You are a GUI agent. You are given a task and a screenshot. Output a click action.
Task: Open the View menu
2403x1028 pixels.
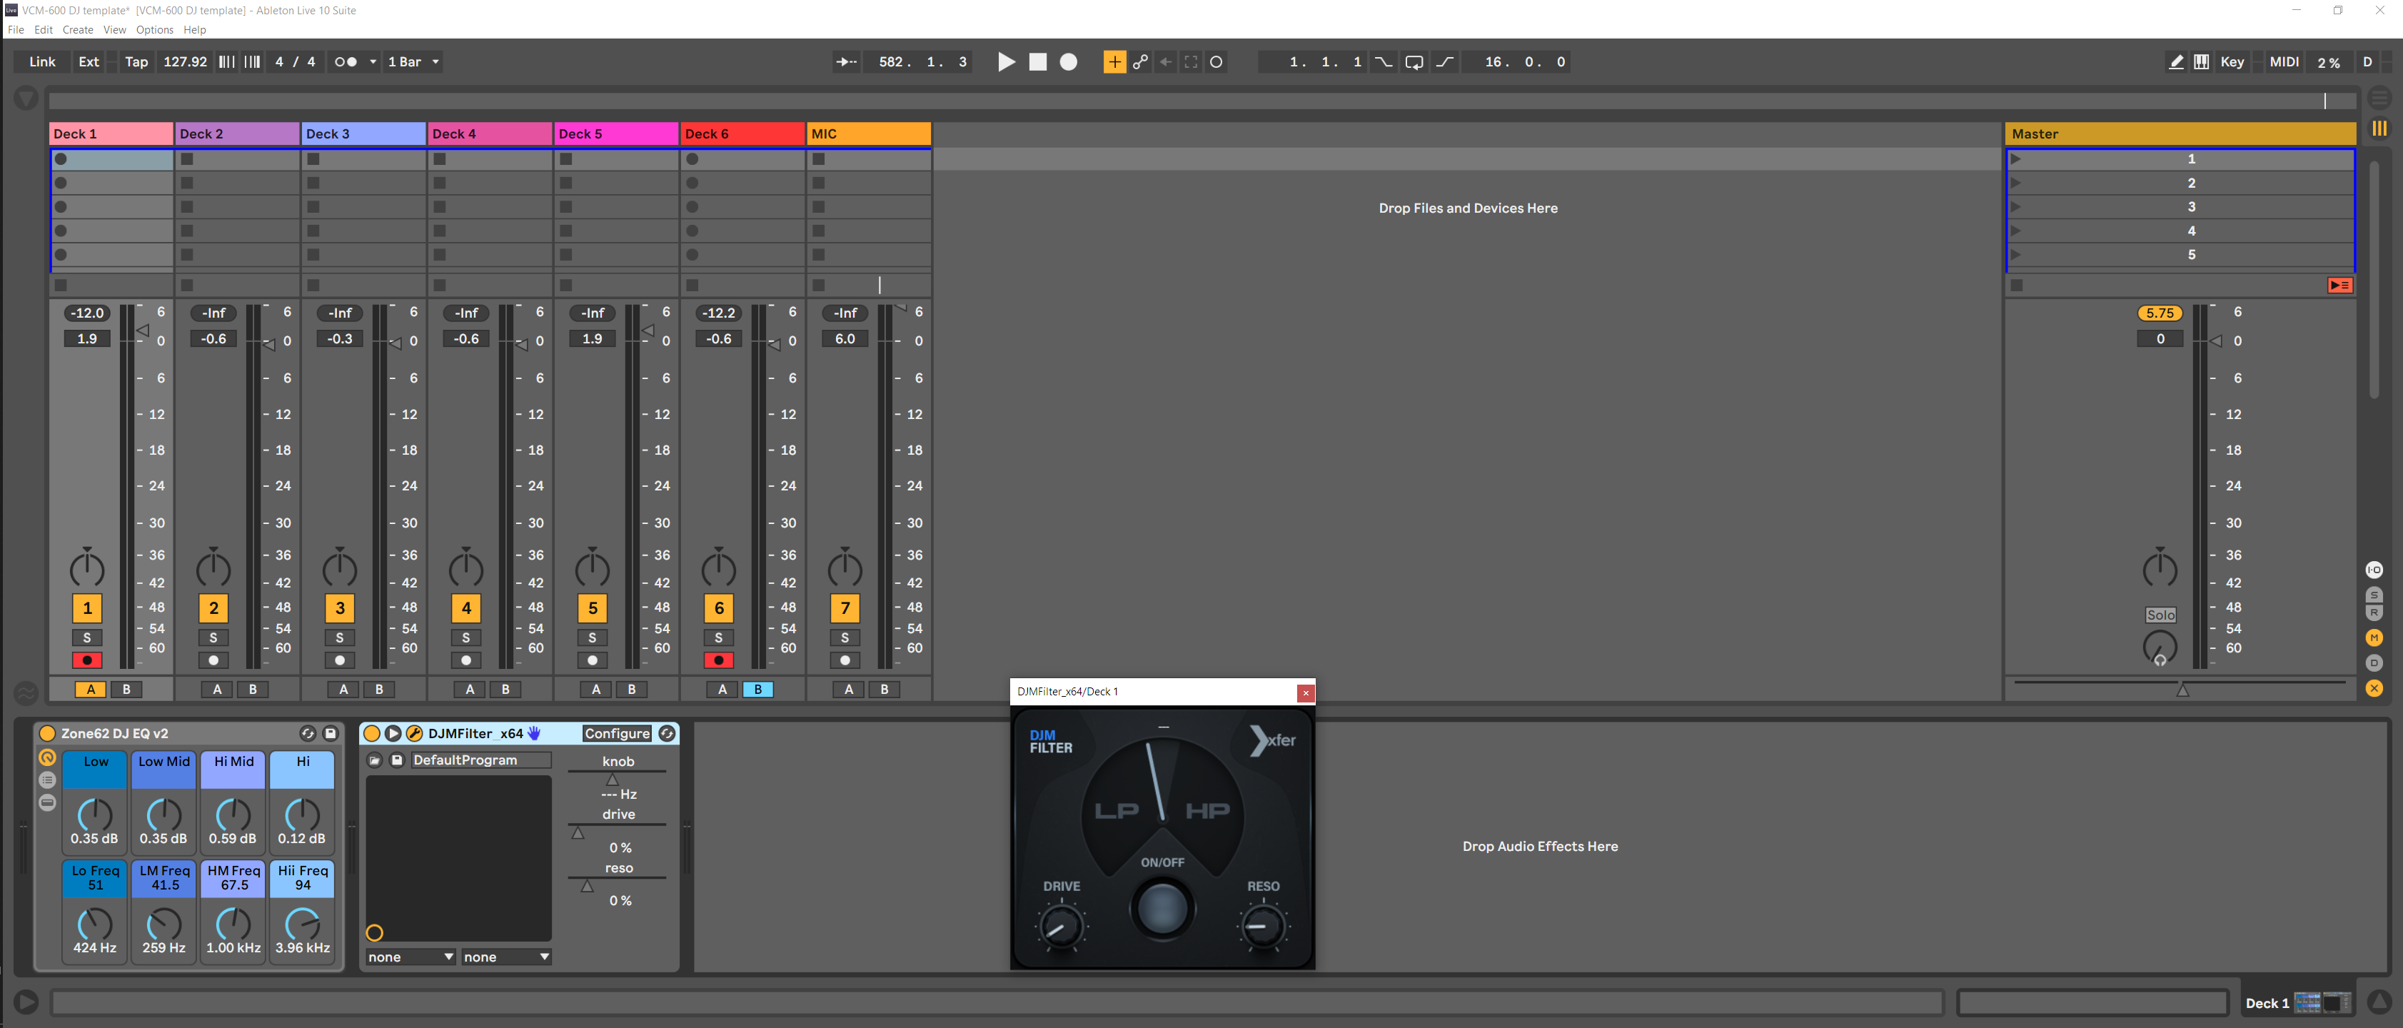point(115,30)
